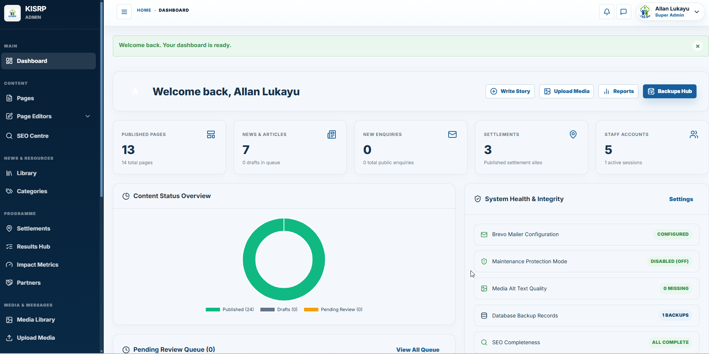Image resolution: width=709 pixels, height=354 pixels.
Task: Open SEO Centre
Action: click(48, 136)
